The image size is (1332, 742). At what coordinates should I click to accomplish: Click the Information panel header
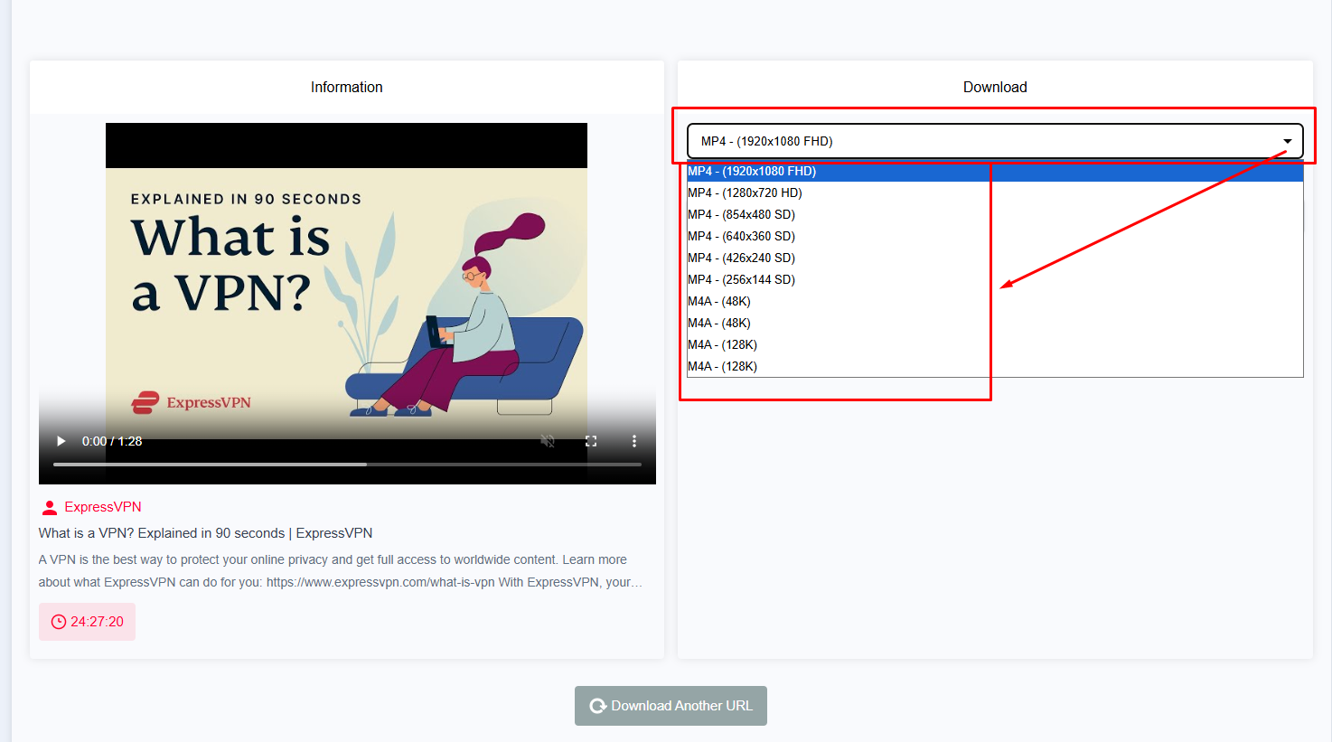click(346, 87)
